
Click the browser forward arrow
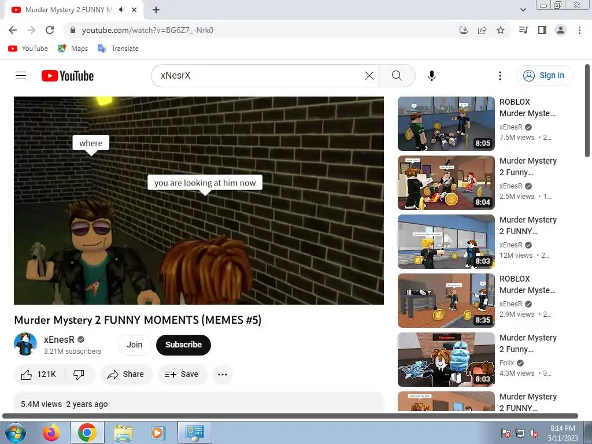click(31, 30)
